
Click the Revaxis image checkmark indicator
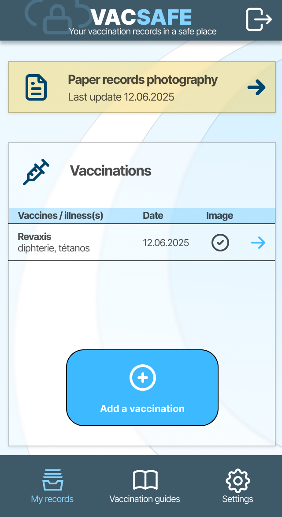pos(220,243)
